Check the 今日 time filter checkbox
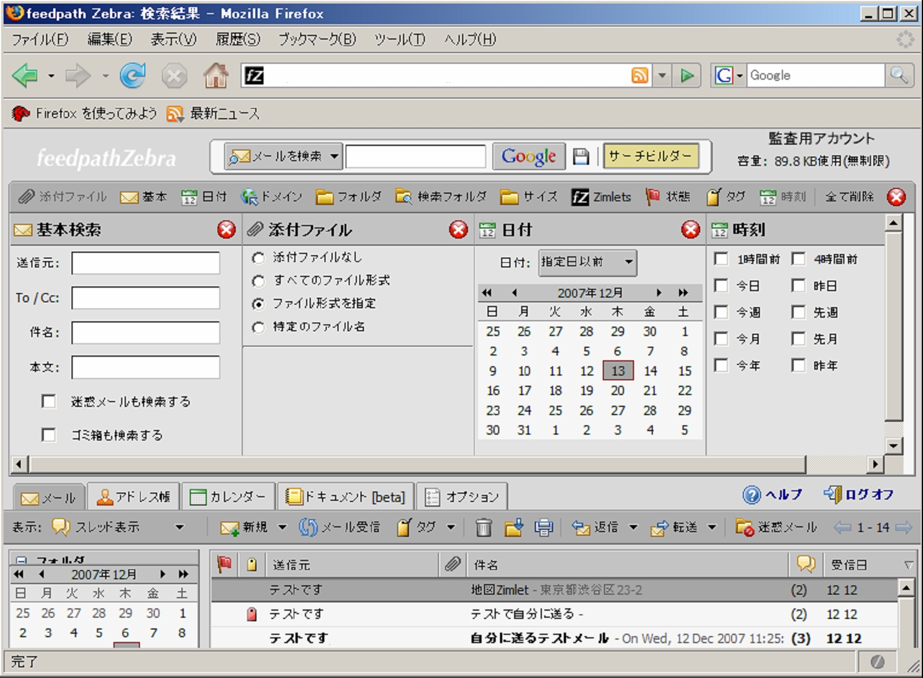 pos(721,286)
